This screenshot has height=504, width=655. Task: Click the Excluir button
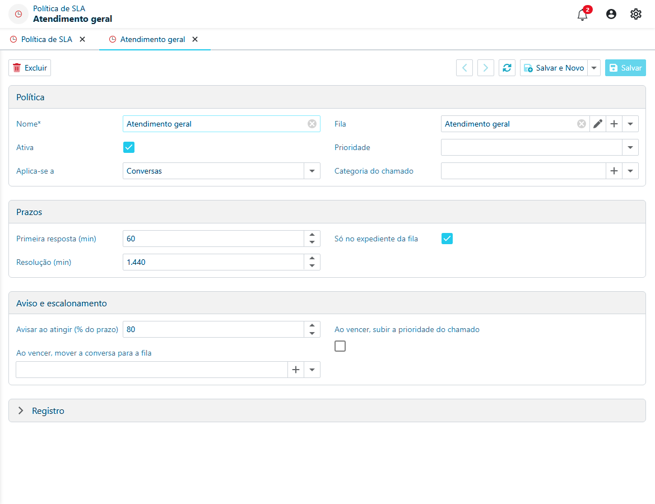[x=30, y=68]
